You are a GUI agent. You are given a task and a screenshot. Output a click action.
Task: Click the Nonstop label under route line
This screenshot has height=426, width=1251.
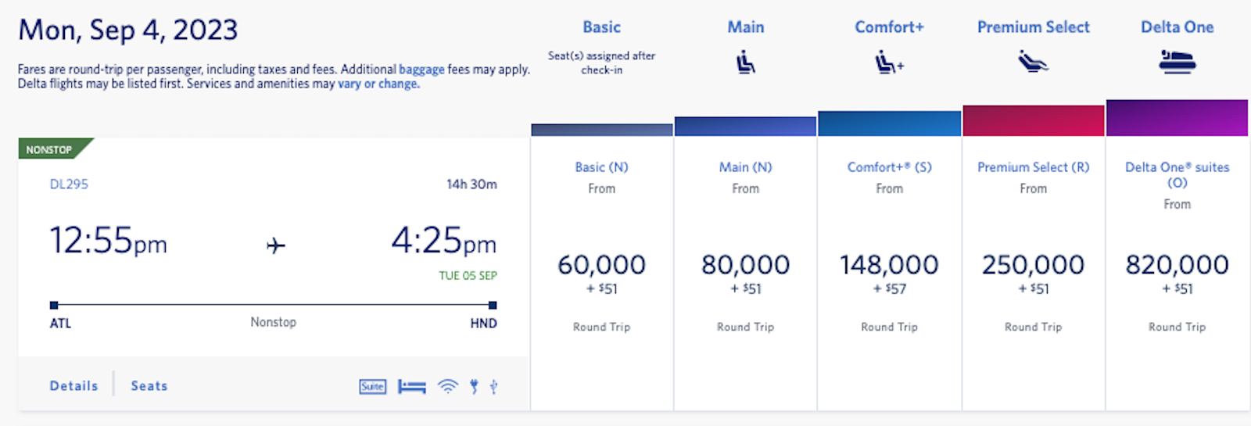pos(273,322)
